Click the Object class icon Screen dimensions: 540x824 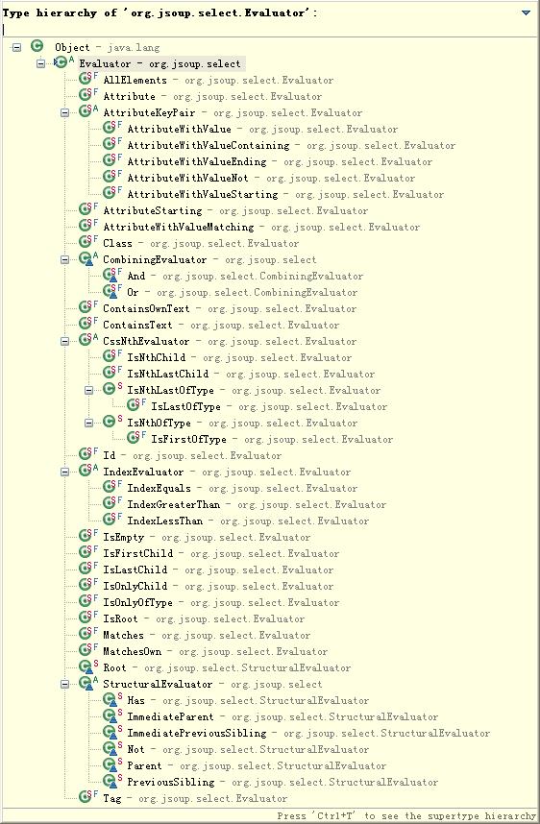37,46
